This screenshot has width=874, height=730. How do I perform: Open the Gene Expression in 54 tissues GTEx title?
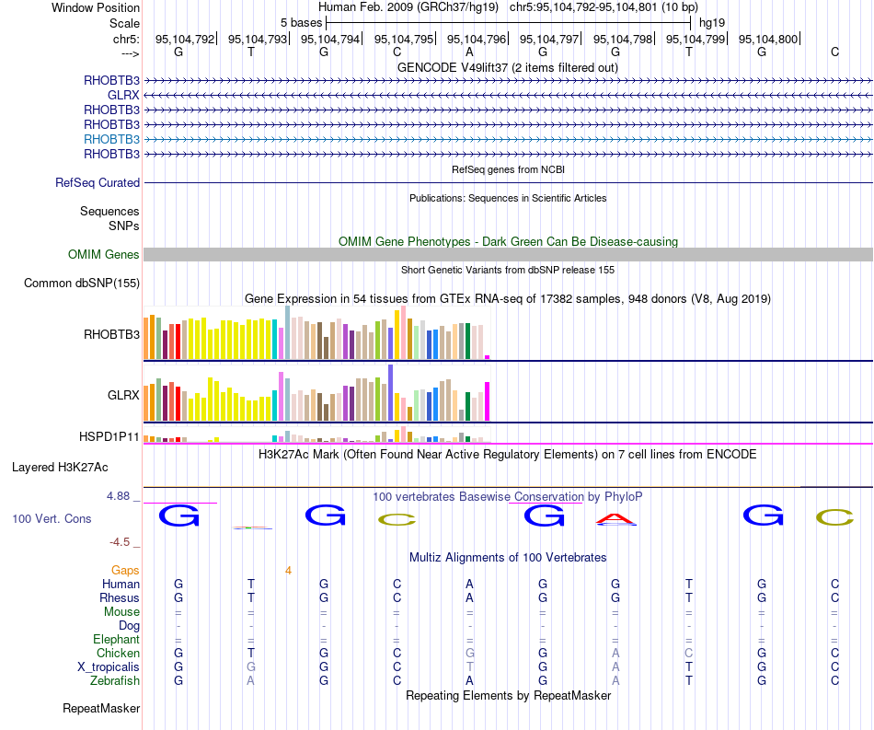(x=508, y=299)
